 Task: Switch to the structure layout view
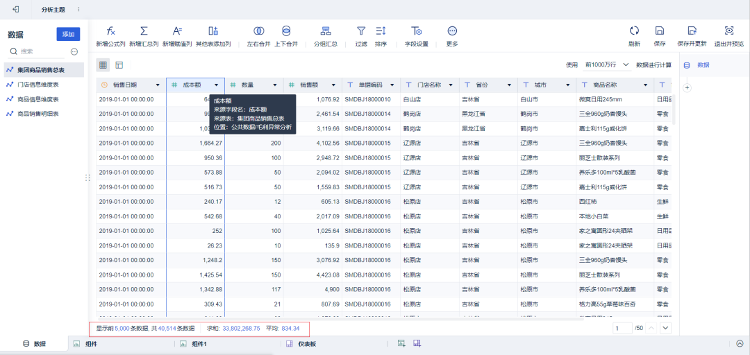119,64
